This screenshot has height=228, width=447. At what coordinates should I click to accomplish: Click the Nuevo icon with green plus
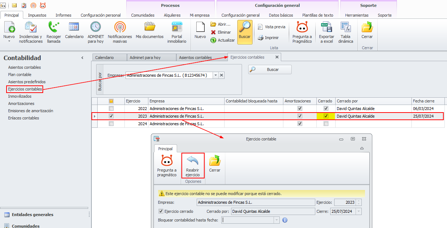[9, 28]
